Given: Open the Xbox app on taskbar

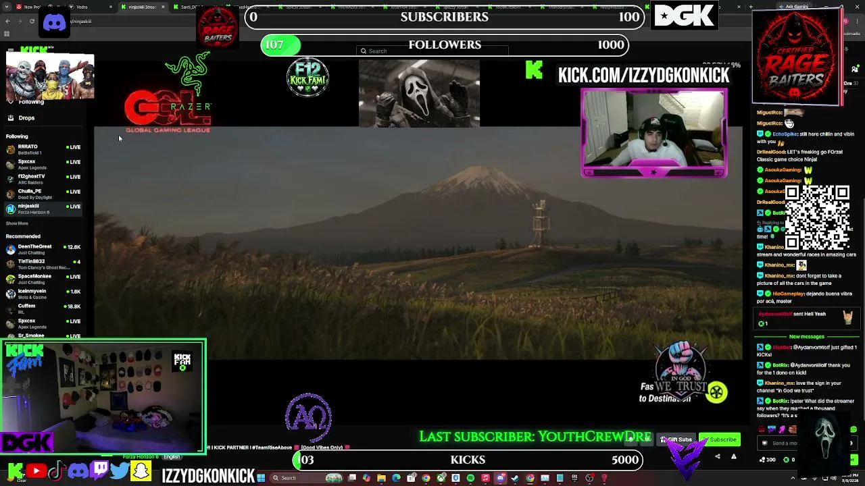Looking at the screenshot, I should (x=441, y=478).
